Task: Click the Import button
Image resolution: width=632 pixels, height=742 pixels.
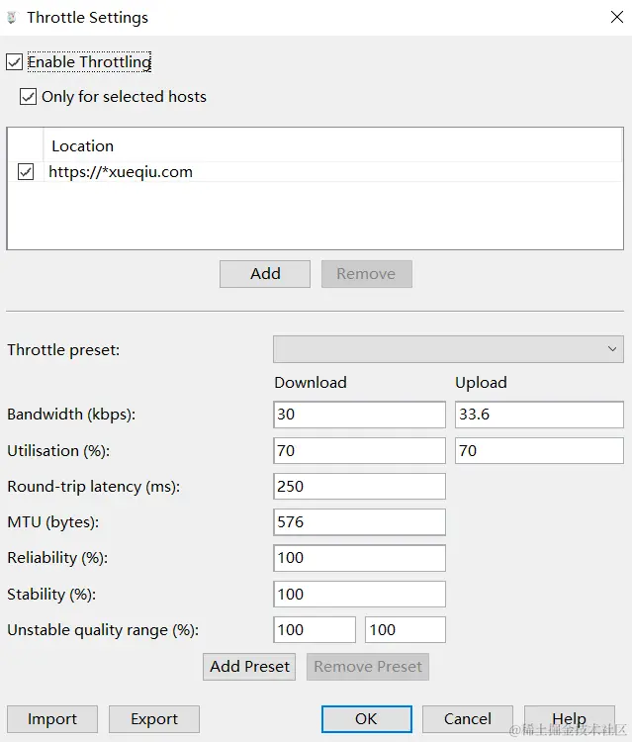Action: pos(52,719)
